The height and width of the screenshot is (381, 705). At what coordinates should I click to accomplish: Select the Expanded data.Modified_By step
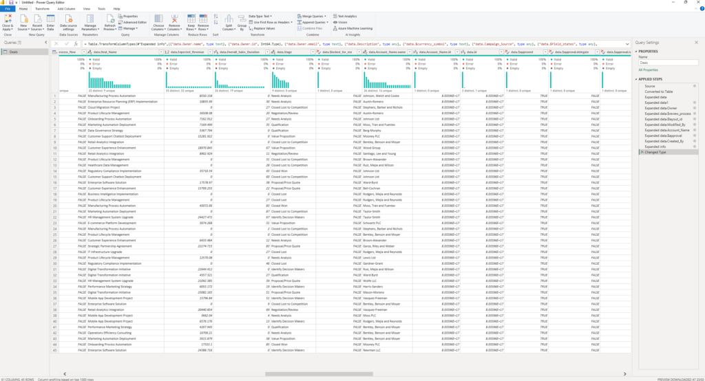[665, 124]
